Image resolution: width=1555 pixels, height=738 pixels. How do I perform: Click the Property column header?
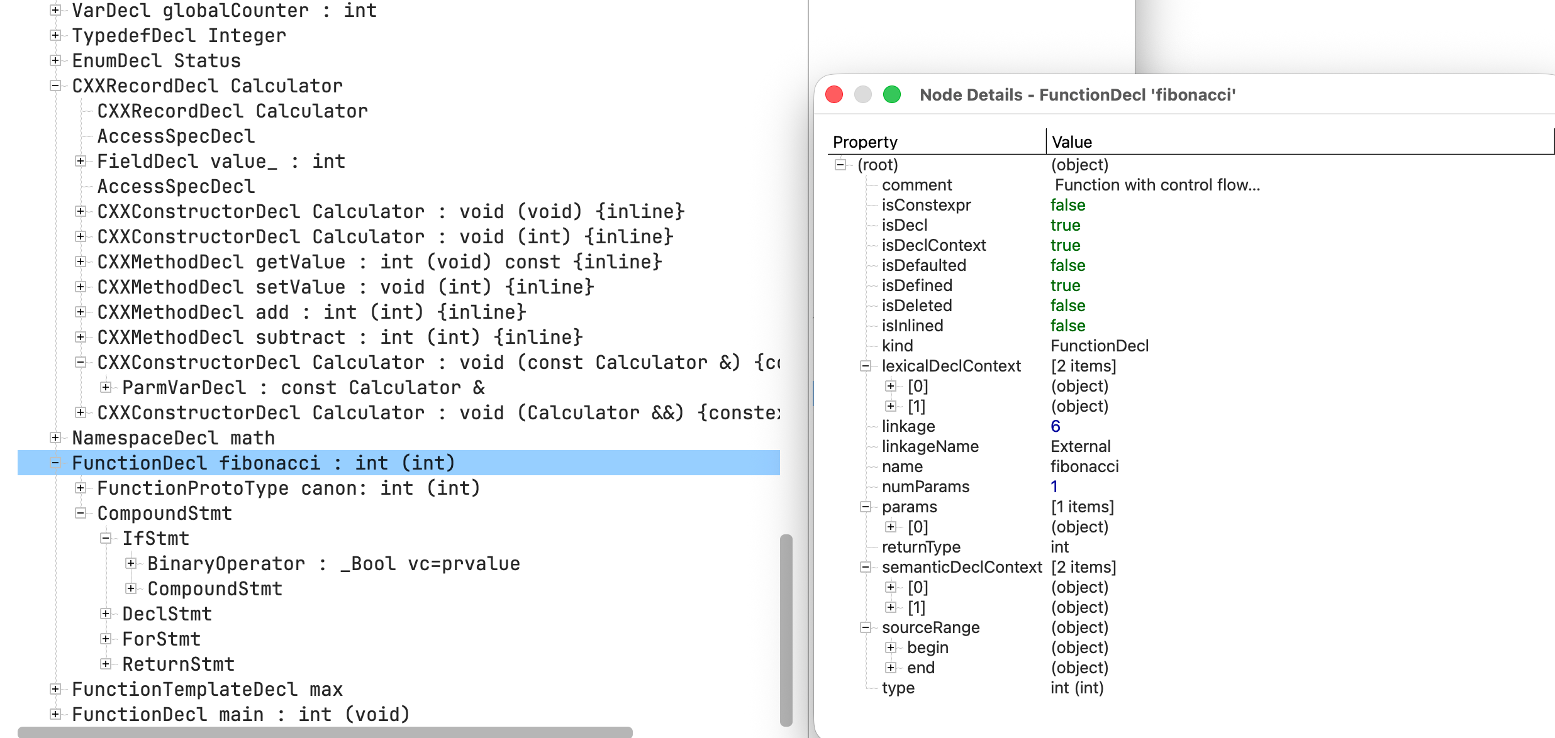[866, 142]
